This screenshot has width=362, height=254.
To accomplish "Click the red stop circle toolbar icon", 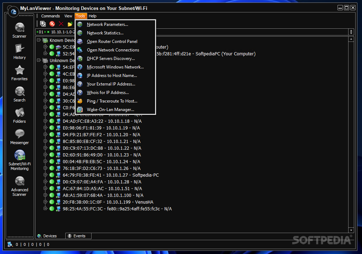I will pos(52,24).
